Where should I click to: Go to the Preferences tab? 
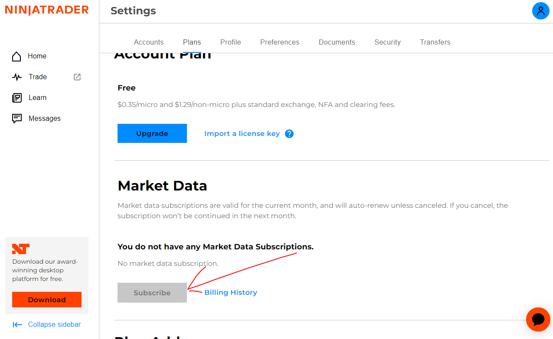[x=280, y=42]
